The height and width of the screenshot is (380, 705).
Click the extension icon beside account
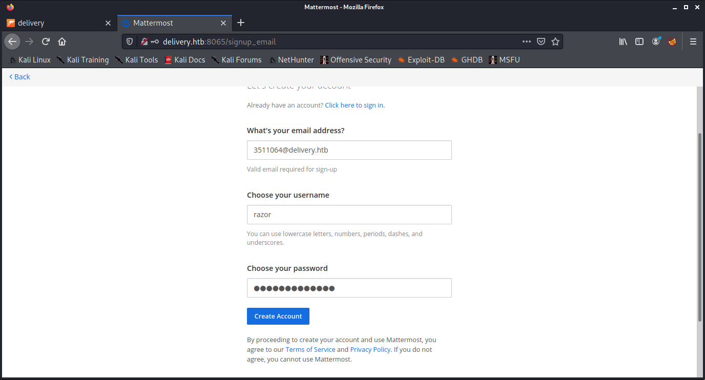point(672,41)
